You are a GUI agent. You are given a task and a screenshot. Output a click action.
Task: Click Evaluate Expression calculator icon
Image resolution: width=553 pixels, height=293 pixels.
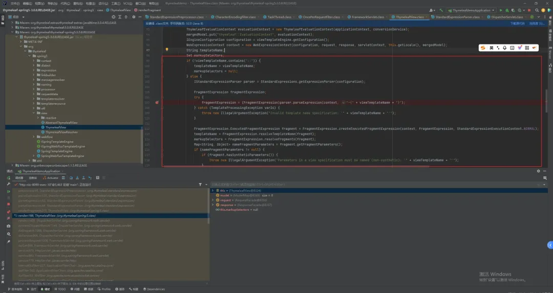click(98, 178)
